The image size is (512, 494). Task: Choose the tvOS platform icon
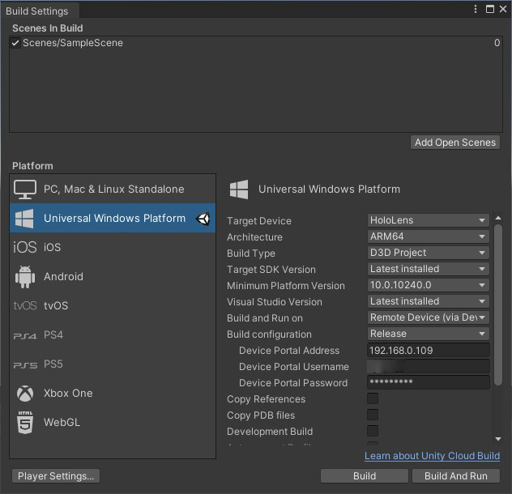pos(25,306)
